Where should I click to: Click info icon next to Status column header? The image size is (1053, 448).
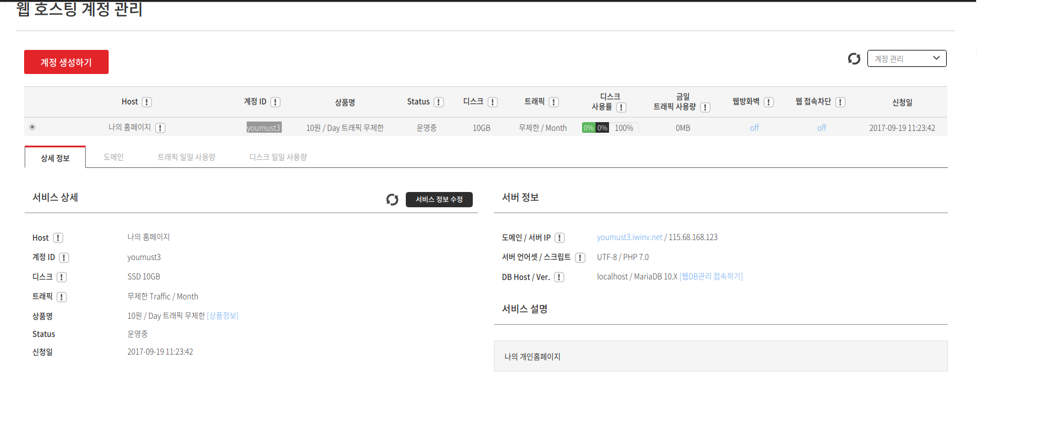(439, 102)
